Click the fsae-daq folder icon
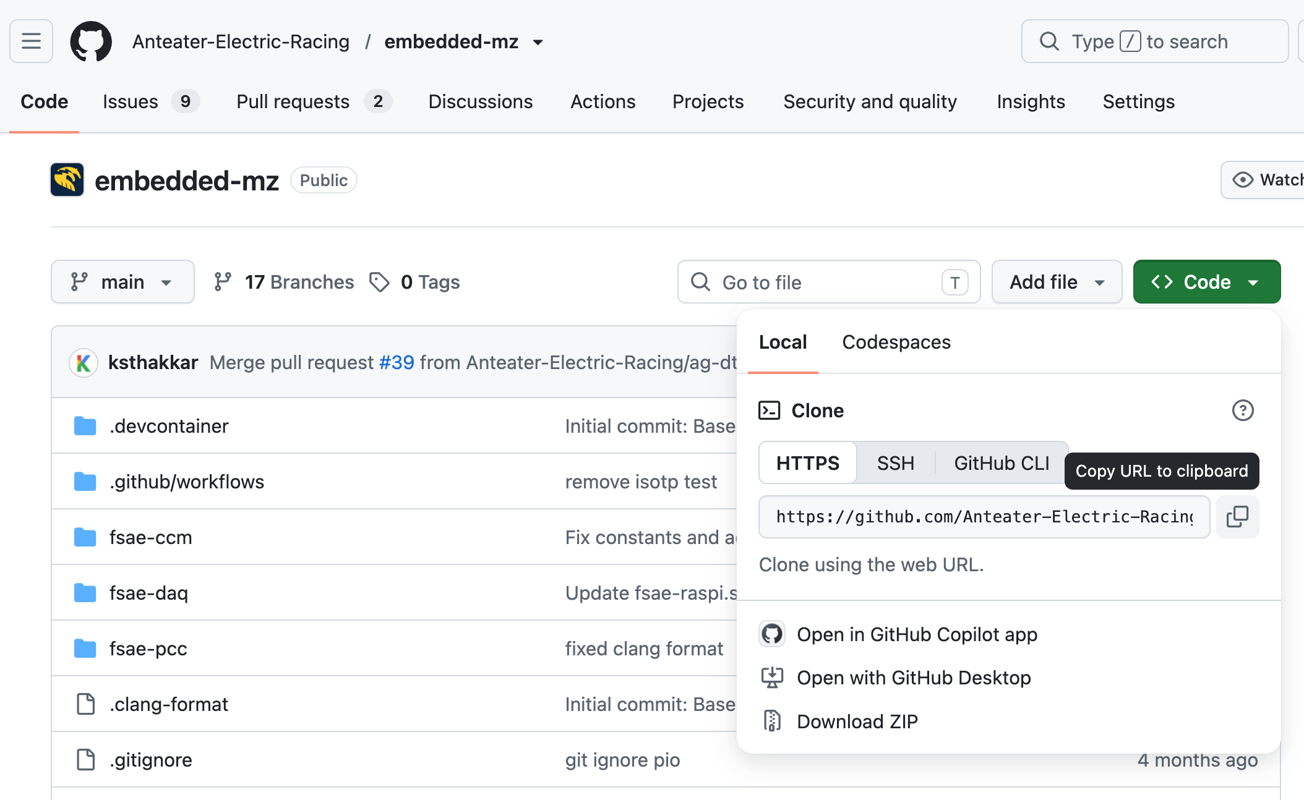 pyautogui.click(x=85, y=593)
